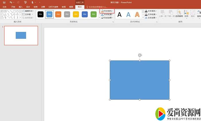Pick the green Abc shape style preset
This screenshot has height=121, width=201.
click(x=94, y=14)
